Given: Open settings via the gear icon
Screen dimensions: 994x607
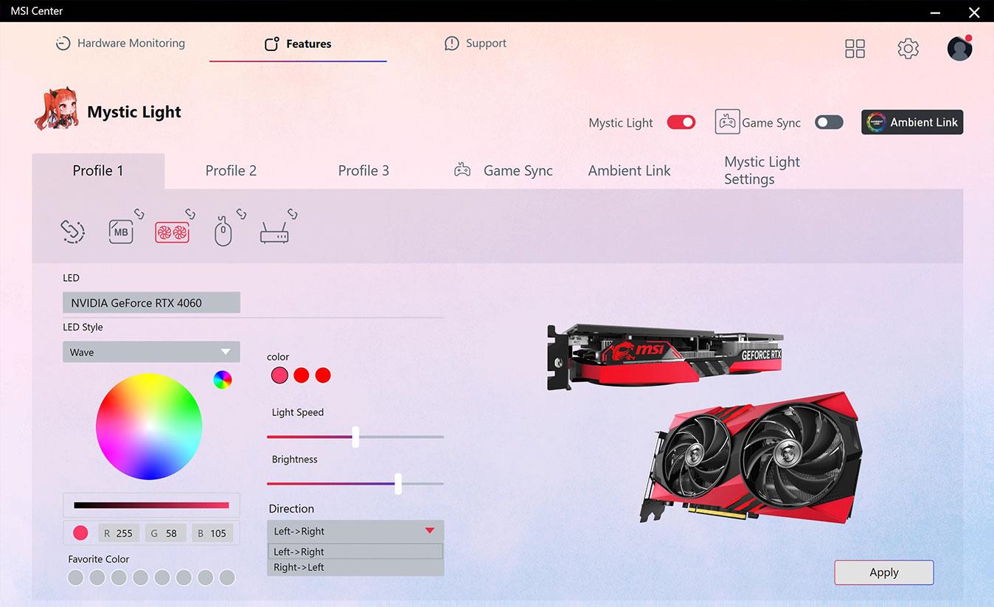Looking at the screenshot, I should click(x=908, y=49).
